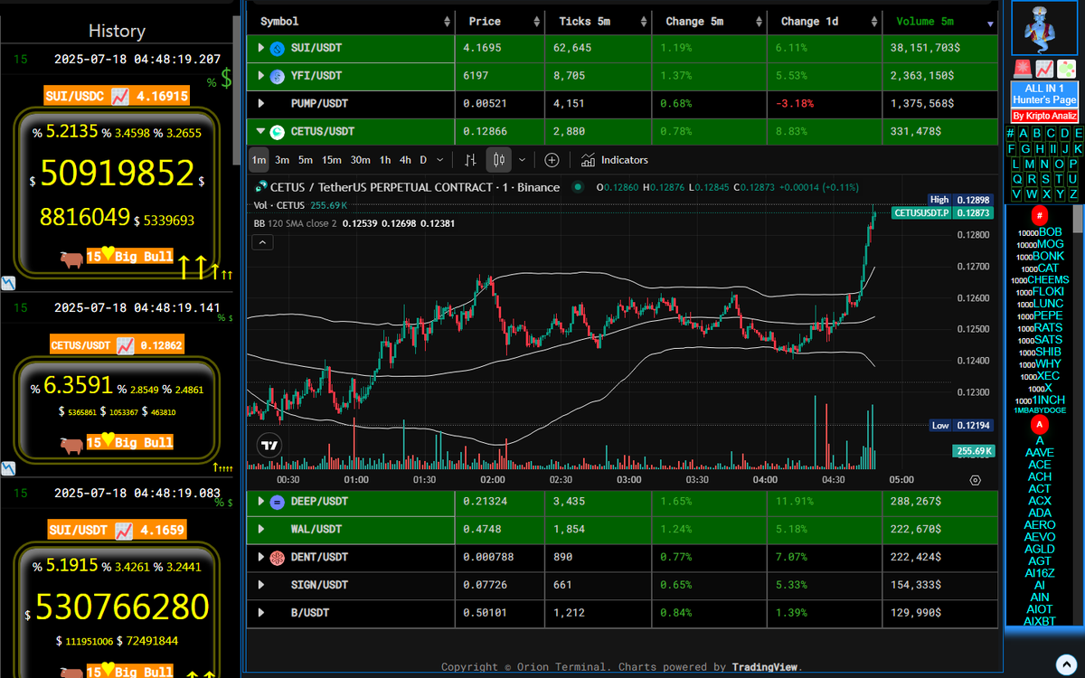Expand the SUI/USDT row
This screenshot has height=678, width=1085.
click(261, 48)
